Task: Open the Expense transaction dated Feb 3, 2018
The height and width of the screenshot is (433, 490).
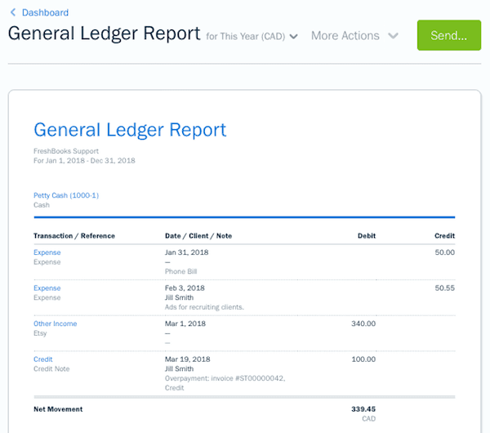Action: [47, 288]
